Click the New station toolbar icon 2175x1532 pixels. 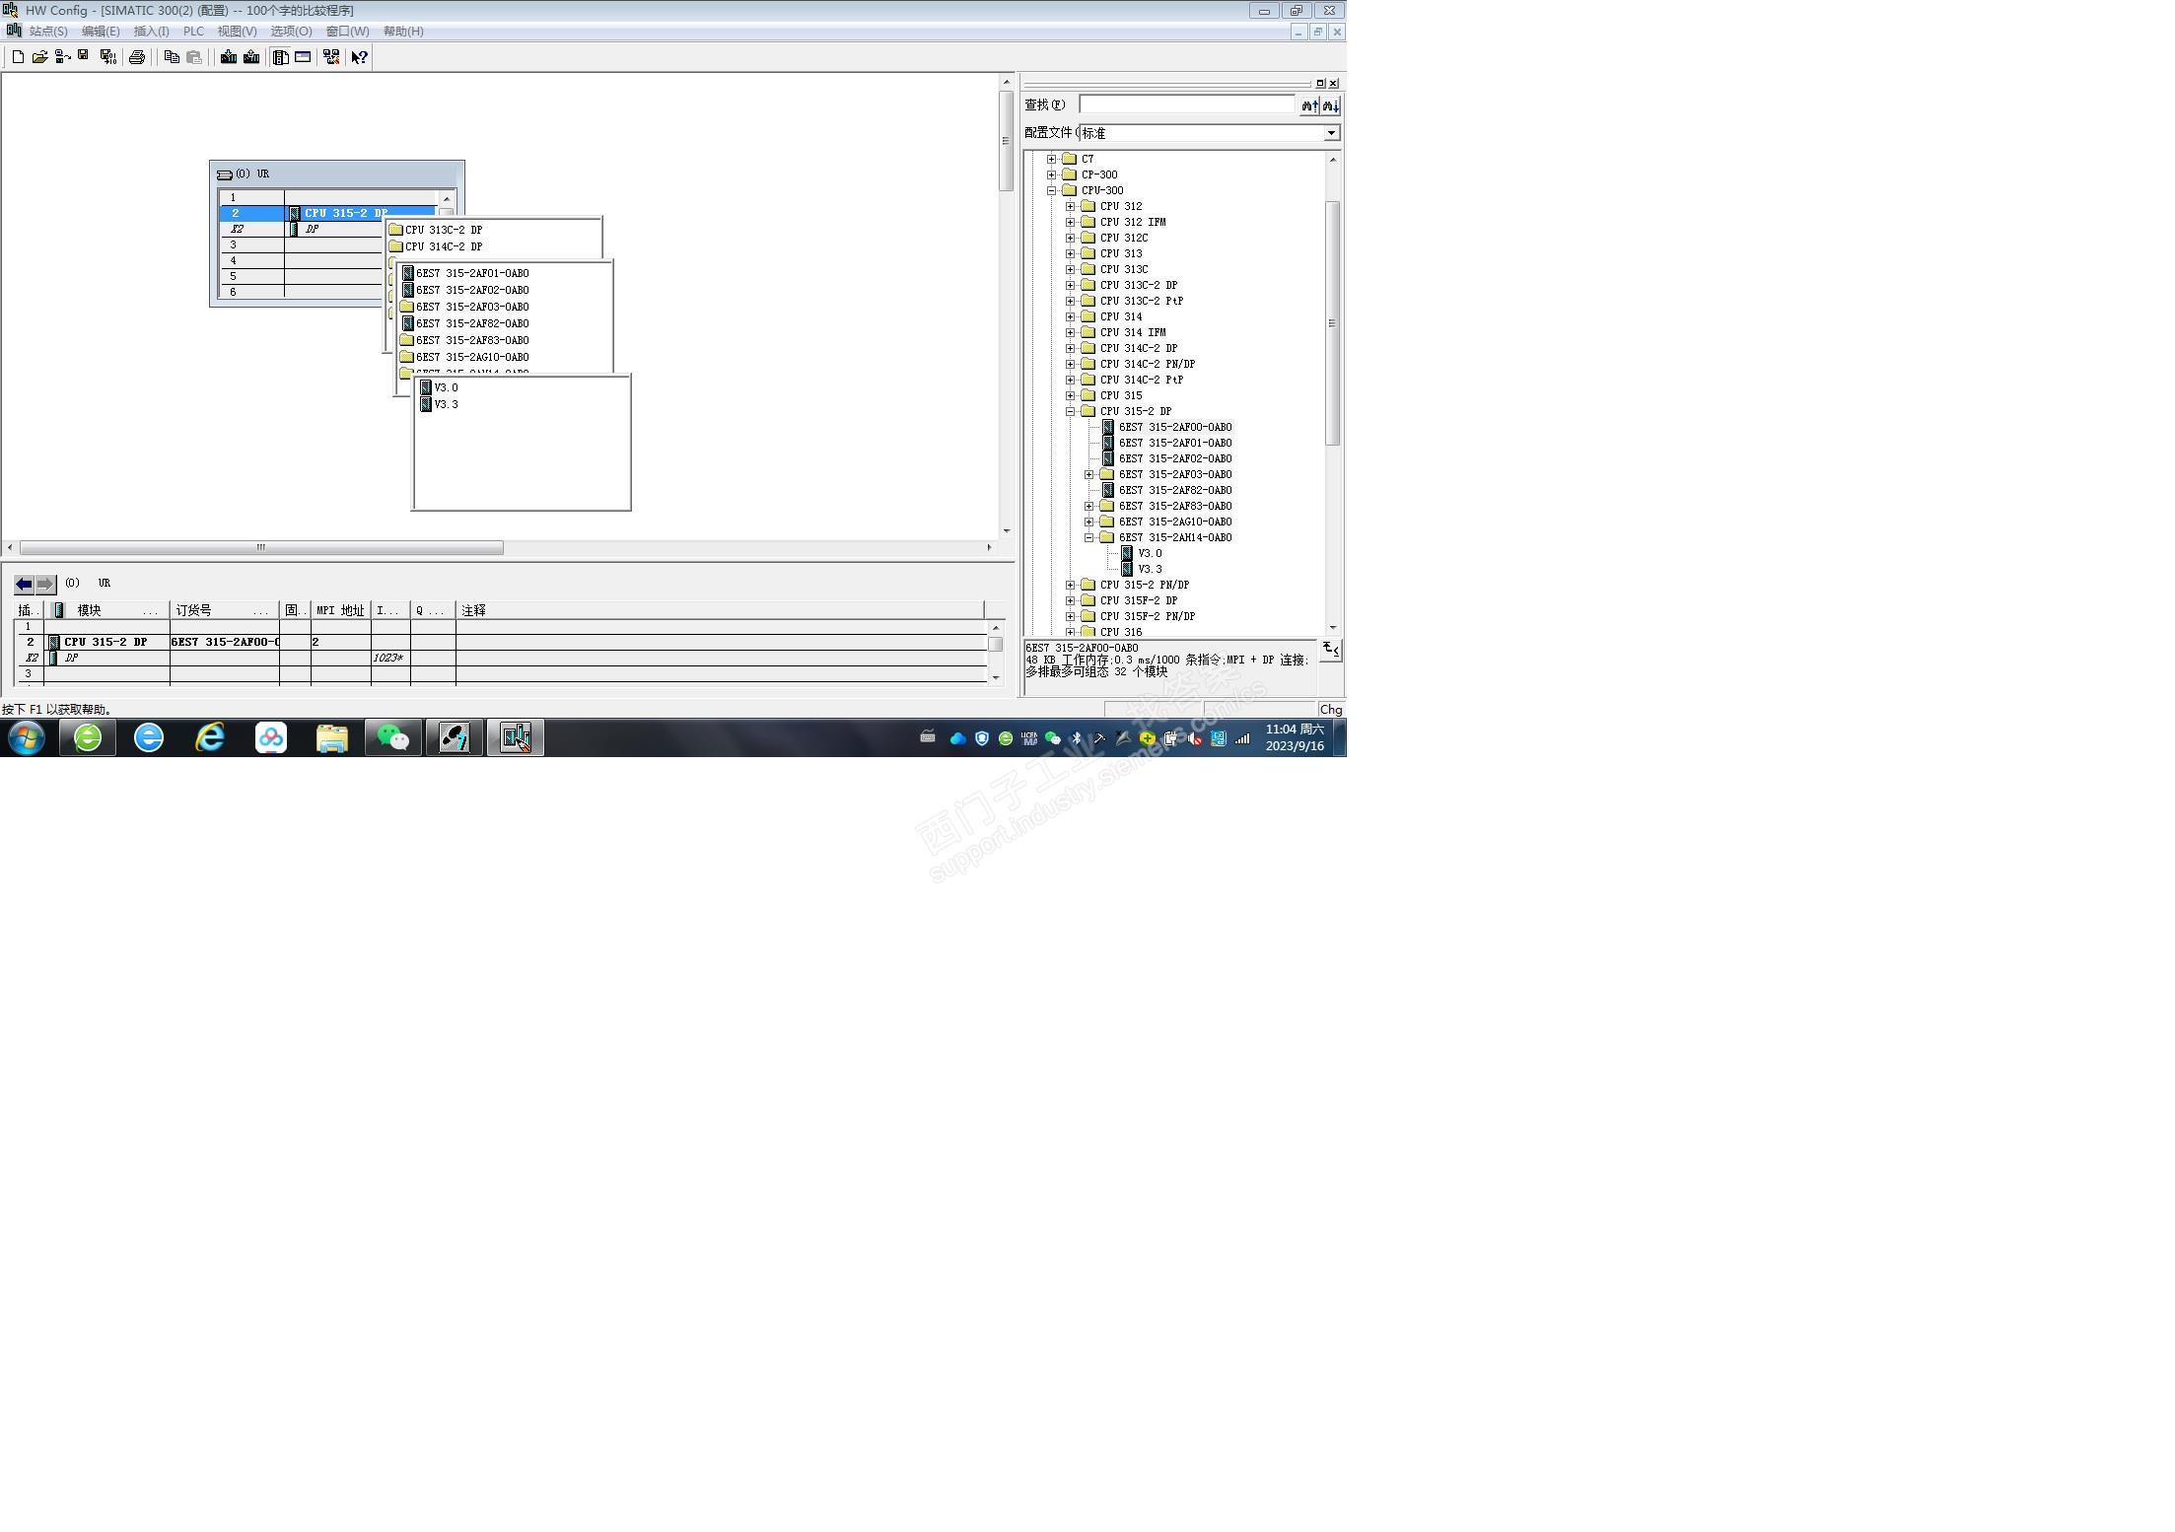(x=18, y=57)
